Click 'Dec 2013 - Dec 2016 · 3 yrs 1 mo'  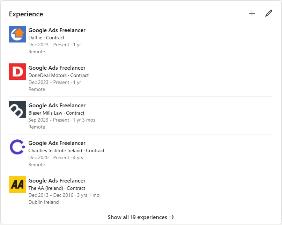(x=64, y=195)
